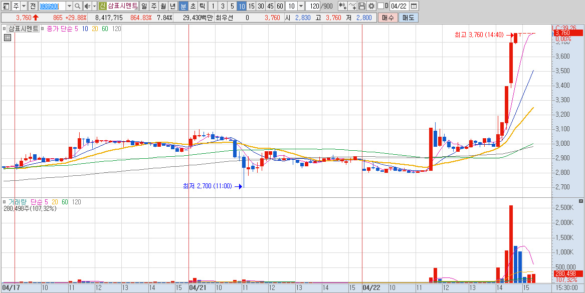The image size is (585, 293).
Task: Click the 매수 buy button
Action: (x=387, y=18)
